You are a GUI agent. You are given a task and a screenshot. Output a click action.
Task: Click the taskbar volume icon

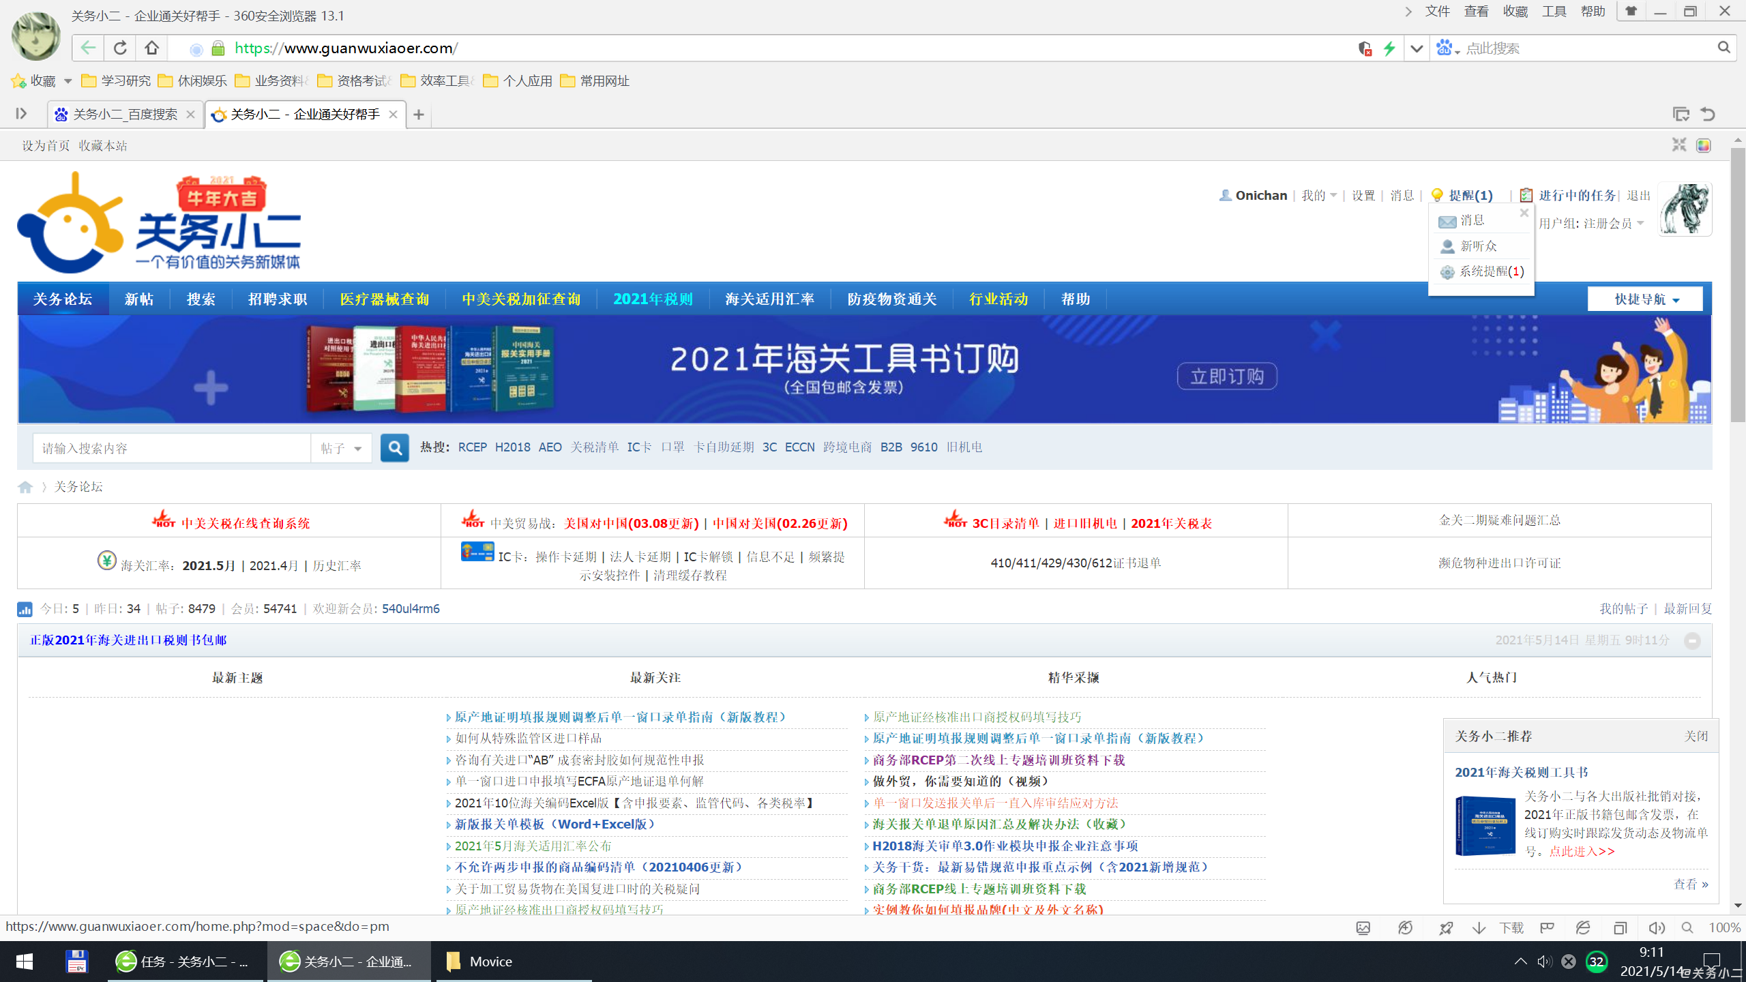pos(1544,962)
